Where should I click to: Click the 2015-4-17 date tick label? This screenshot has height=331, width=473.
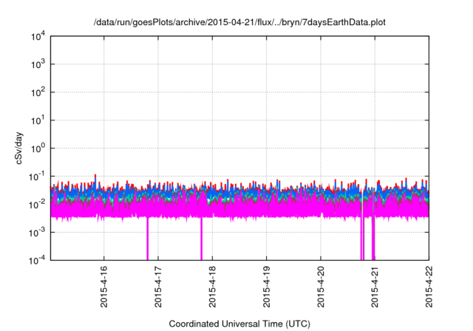click(x=158, y=287)
